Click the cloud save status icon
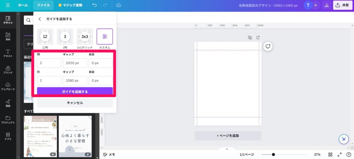 point(119,5)
